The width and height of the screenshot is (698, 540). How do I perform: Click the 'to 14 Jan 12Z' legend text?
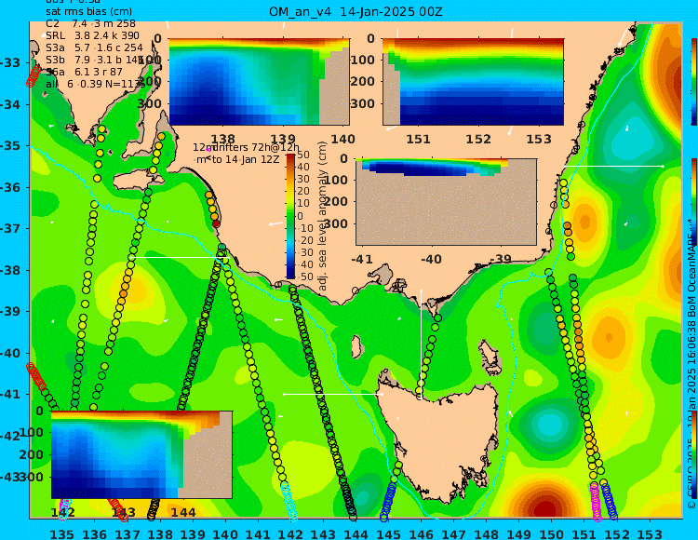pyautogui.click(x=246, y=159)
